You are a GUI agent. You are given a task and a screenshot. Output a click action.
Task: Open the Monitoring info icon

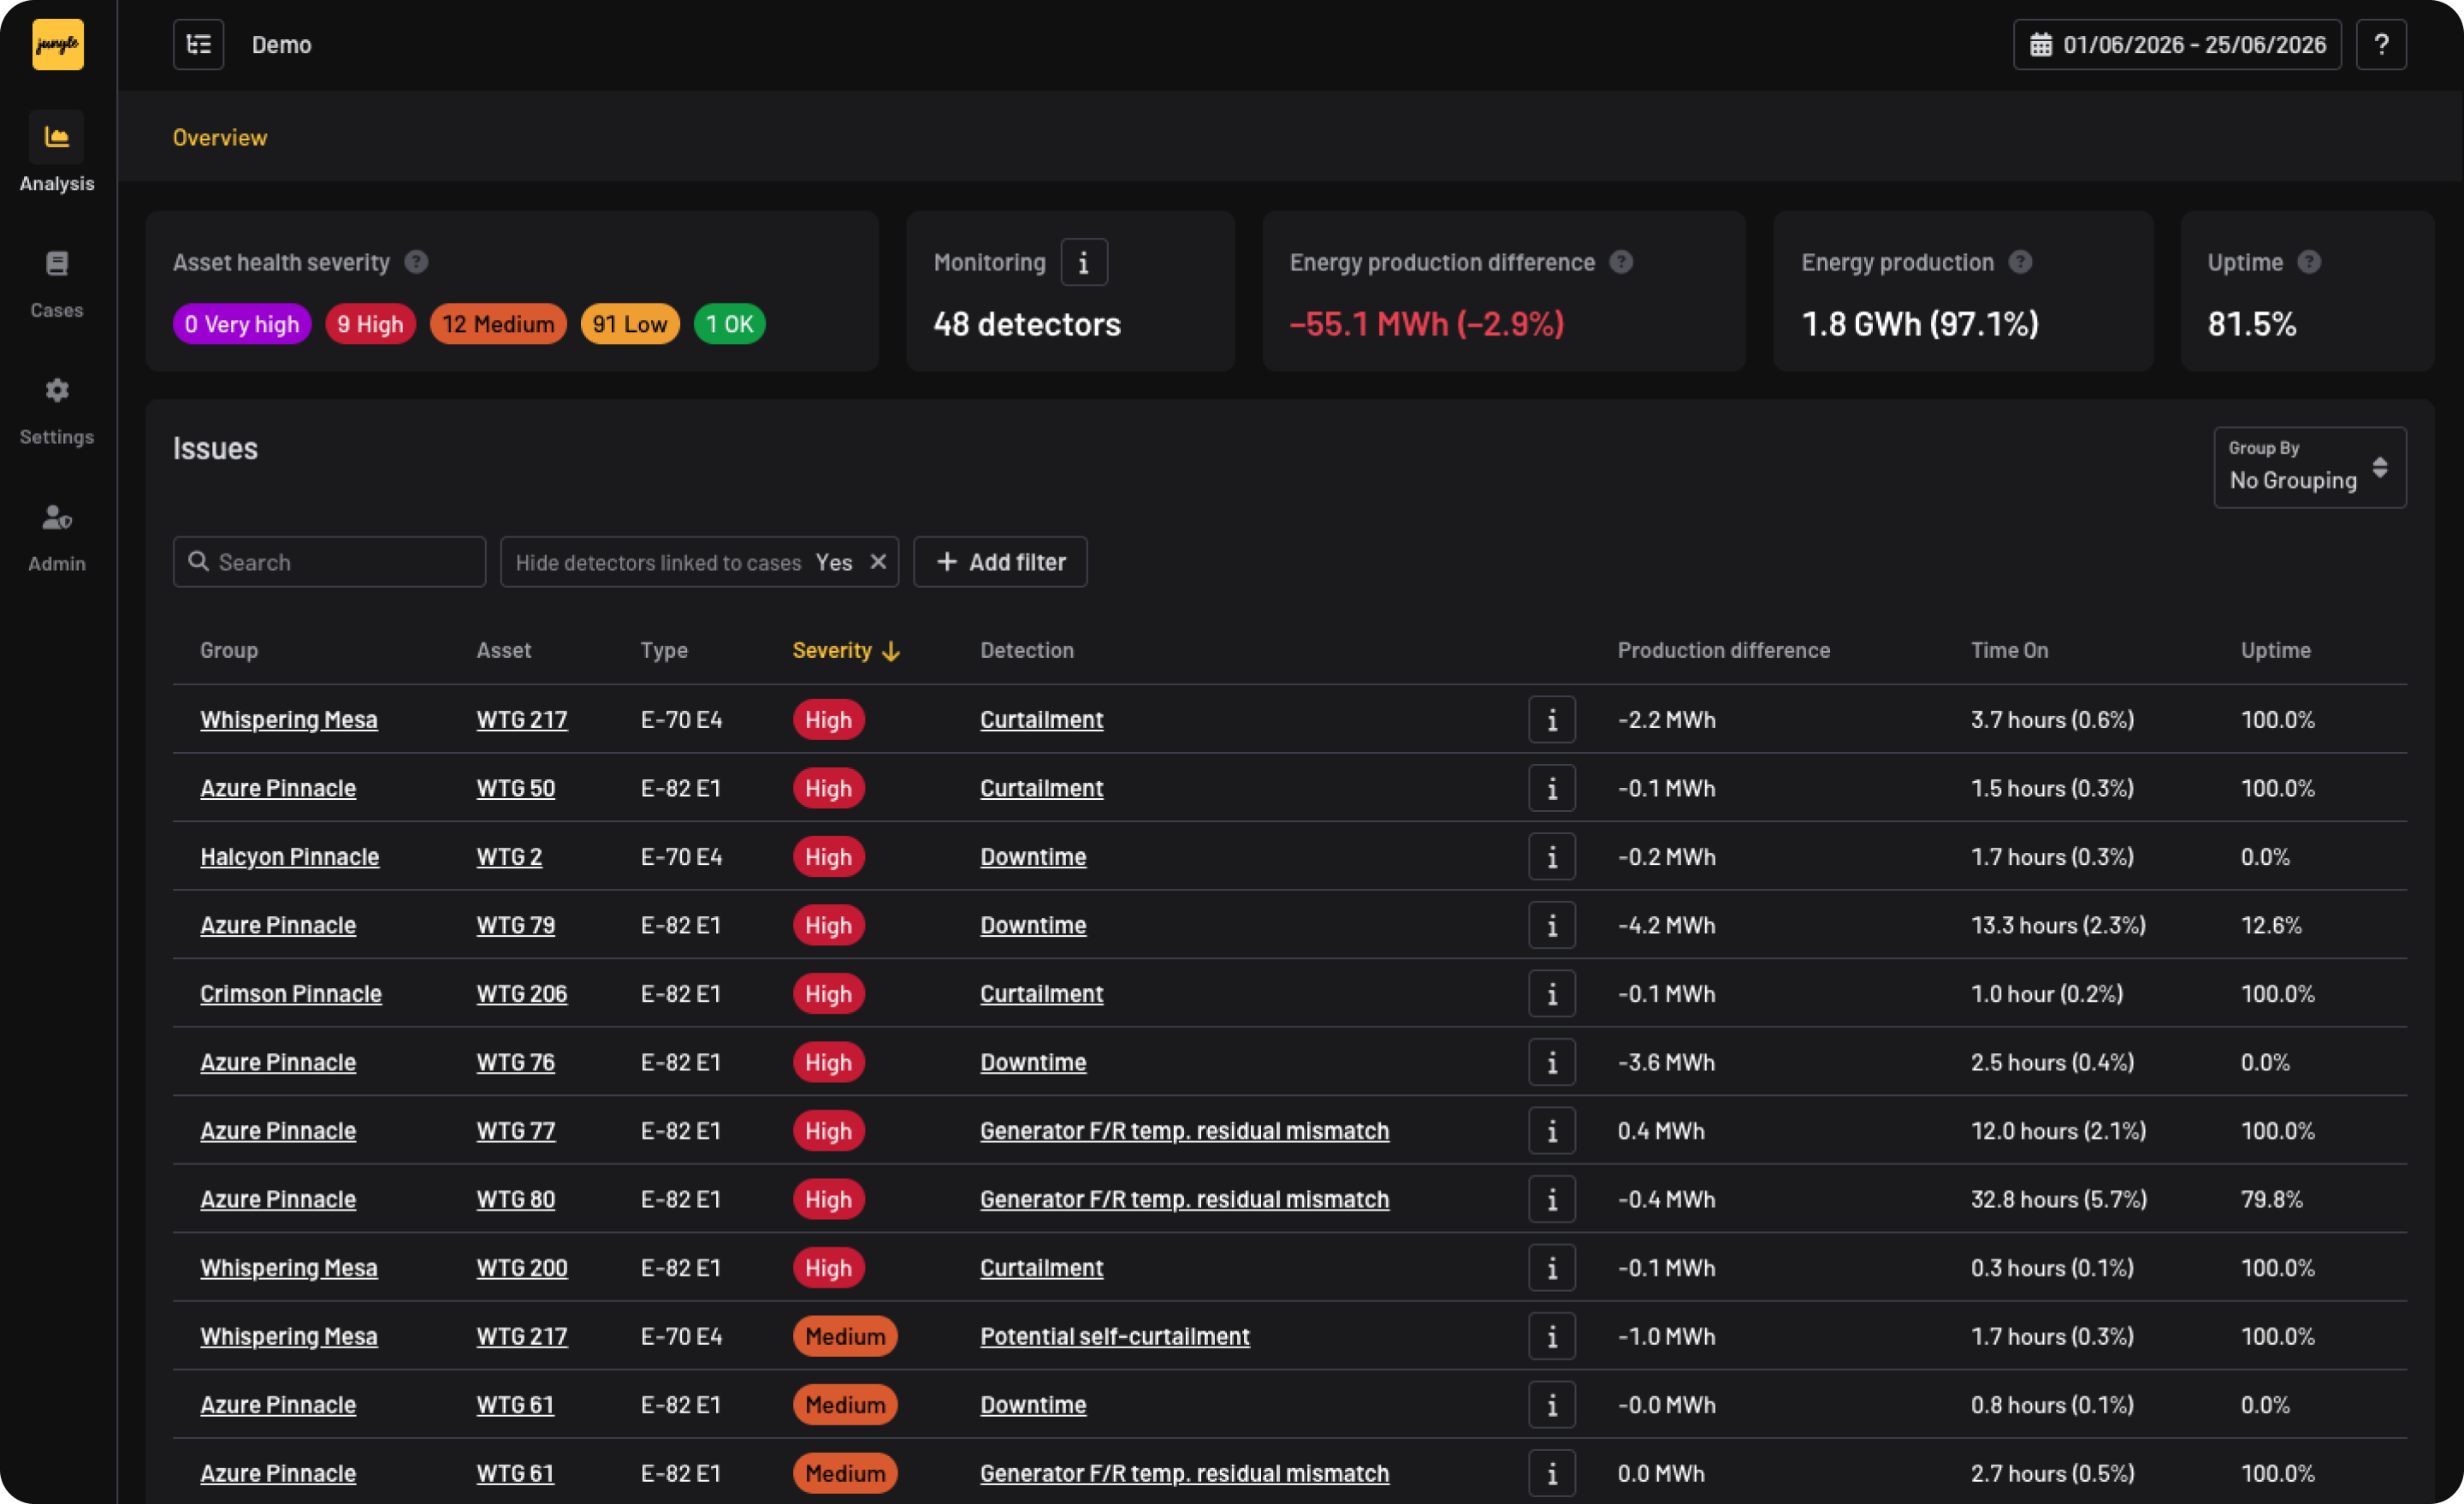[x=1084, y=263]
